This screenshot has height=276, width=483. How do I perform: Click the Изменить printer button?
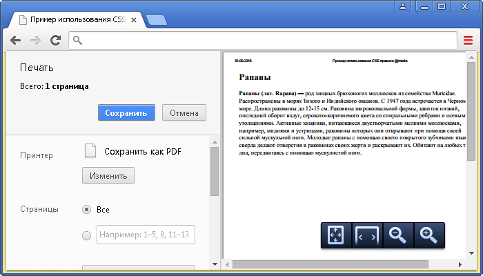pos(108,175)
